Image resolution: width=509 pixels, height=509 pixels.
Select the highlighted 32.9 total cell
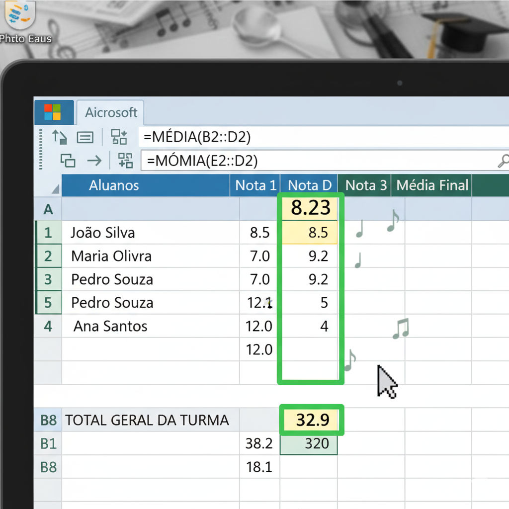[312, 421]
